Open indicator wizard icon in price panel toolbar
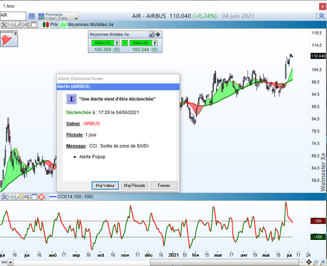The width and height of the screenshot is (327, 266). pyautogui.click(x=19, y=25)
